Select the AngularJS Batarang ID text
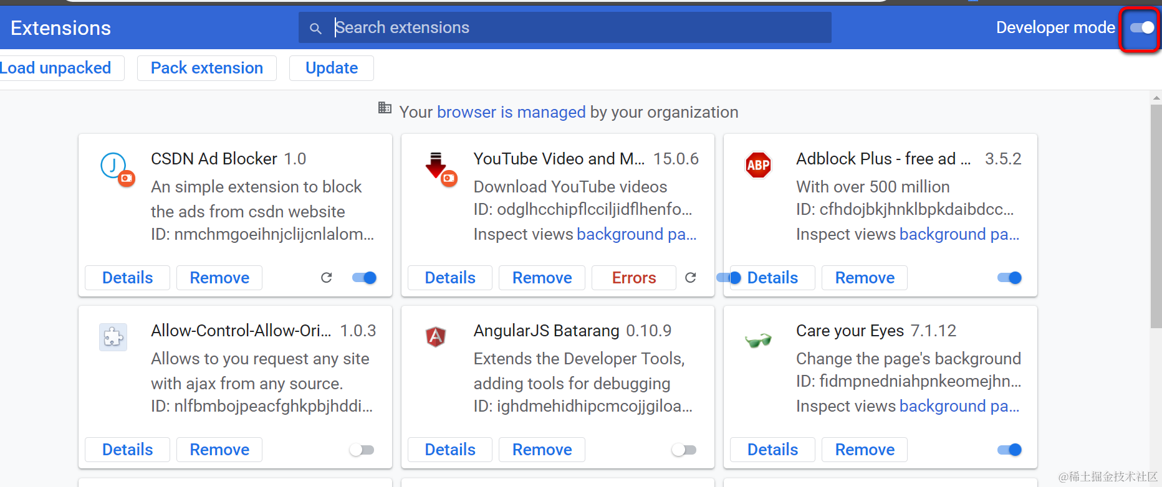This screenshot has height=487, width=1162. [583, 406]
